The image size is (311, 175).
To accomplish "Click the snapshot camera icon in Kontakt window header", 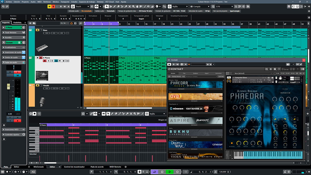I will [x=288, y=64].
